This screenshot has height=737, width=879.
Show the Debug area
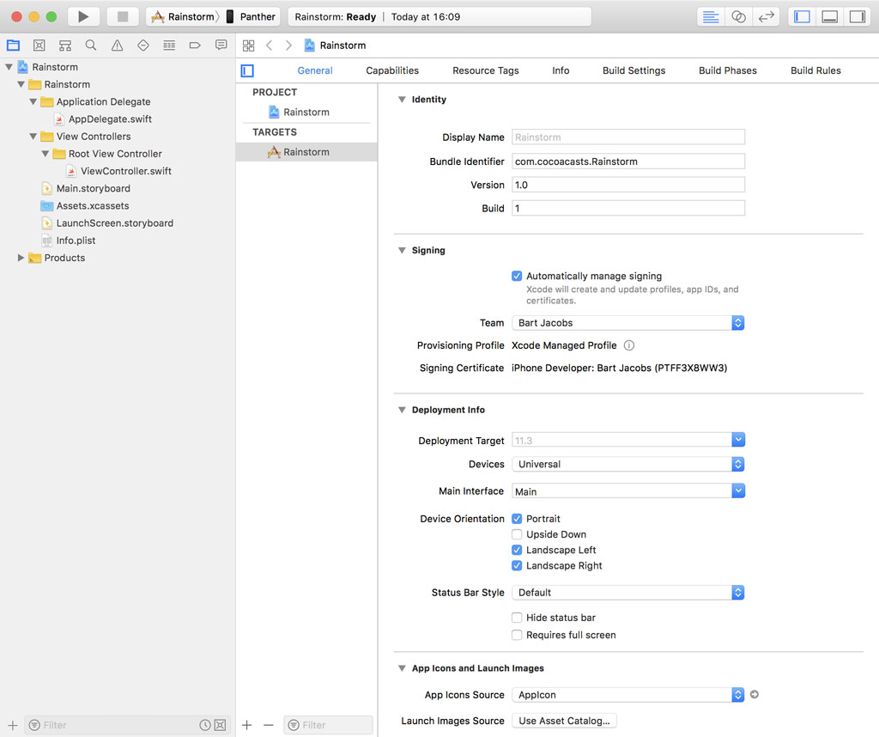point(829,16)
